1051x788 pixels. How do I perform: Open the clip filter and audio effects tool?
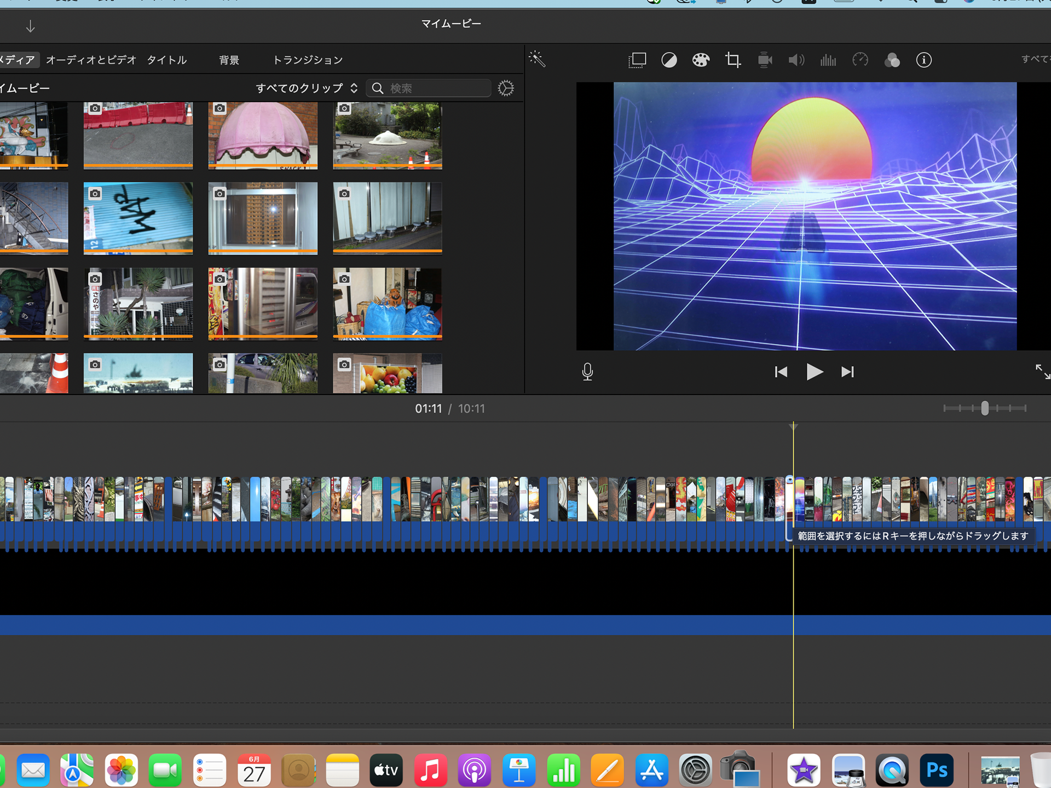tap(892, 60)
